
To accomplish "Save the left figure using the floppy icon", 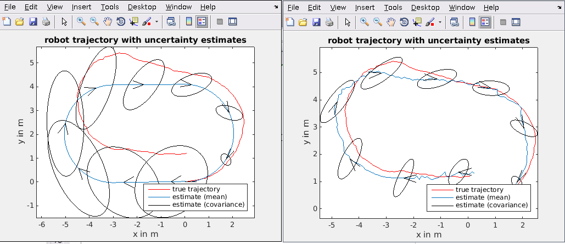I will coord(33,22).
